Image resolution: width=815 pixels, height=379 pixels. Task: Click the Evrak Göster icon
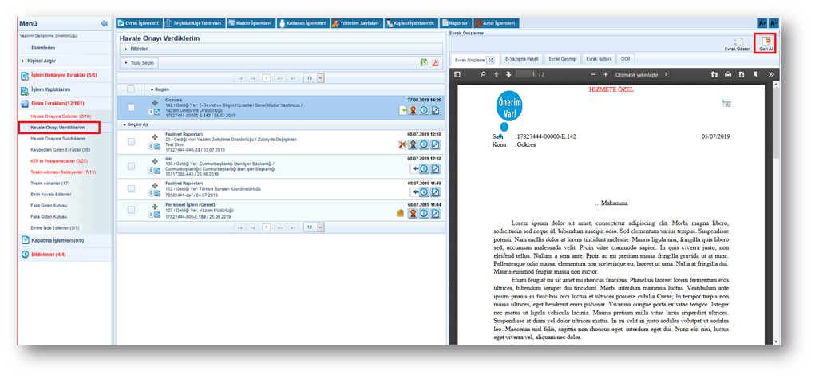pyautogui.click(x=738, y=42)
